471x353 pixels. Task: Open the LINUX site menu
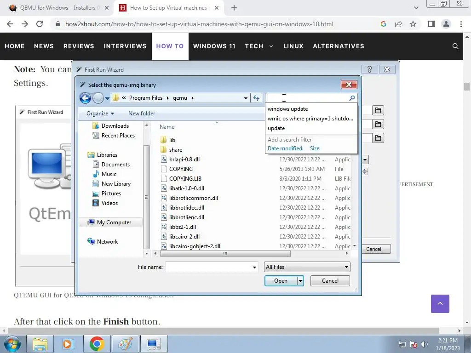click(x=293, y=46)
